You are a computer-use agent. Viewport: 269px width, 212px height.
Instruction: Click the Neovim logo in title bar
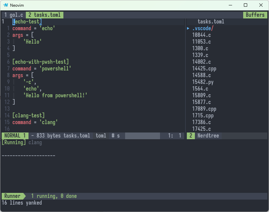tap(5, 5)
